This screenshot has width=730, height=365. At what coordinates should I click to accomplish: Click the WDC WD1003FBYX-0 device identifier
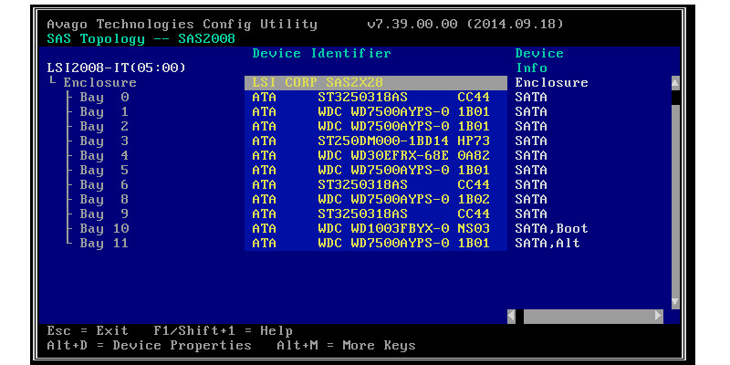click(x=383, y=229)
